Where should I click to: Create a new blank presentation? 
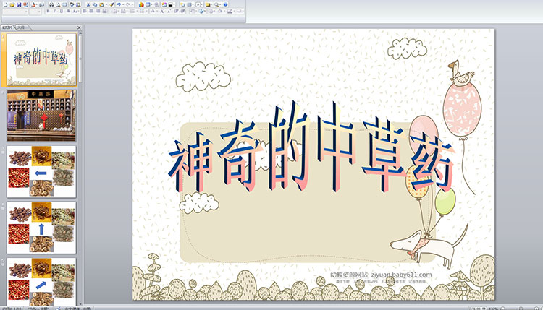pyautogui.click(x=6, y=4)
